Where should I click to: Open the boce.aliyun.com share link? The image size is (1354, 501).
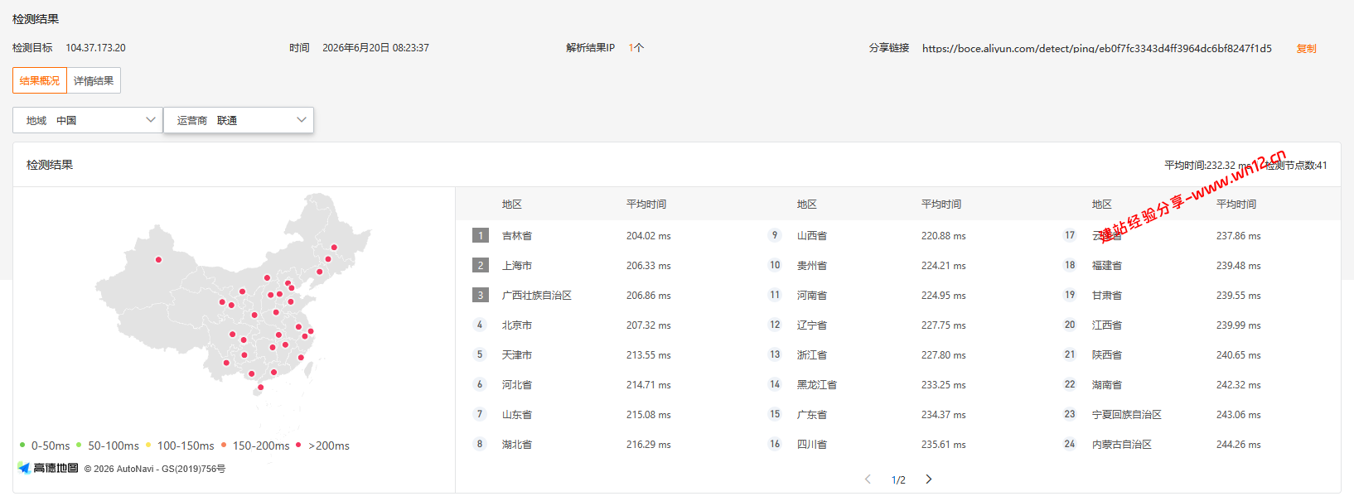click(x=1097, y=48)
